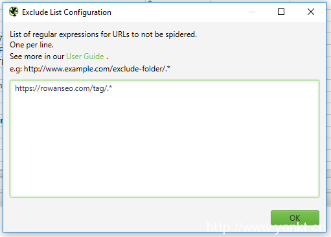Click the Screaming Frog icon in title bar
The image size is (331, 237).
click(14, 12)
